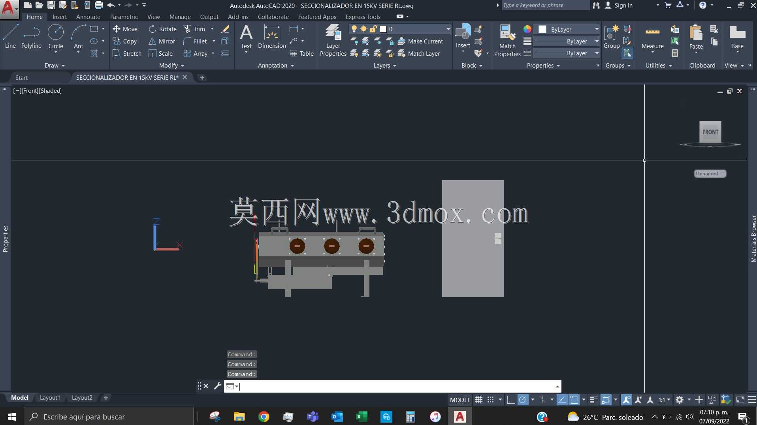Image resolution: width=757 pixels, height=425 pixels.
Task: Open the layer selection dropdown
Action: point(448,29)
